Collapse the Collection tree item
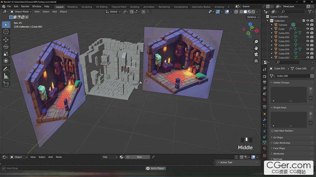 (x=268, y=21)
